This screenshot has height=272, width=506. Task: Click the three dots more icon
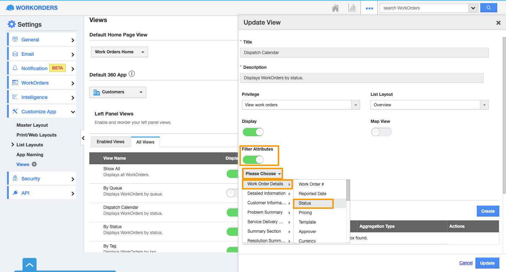click(369, 8)
